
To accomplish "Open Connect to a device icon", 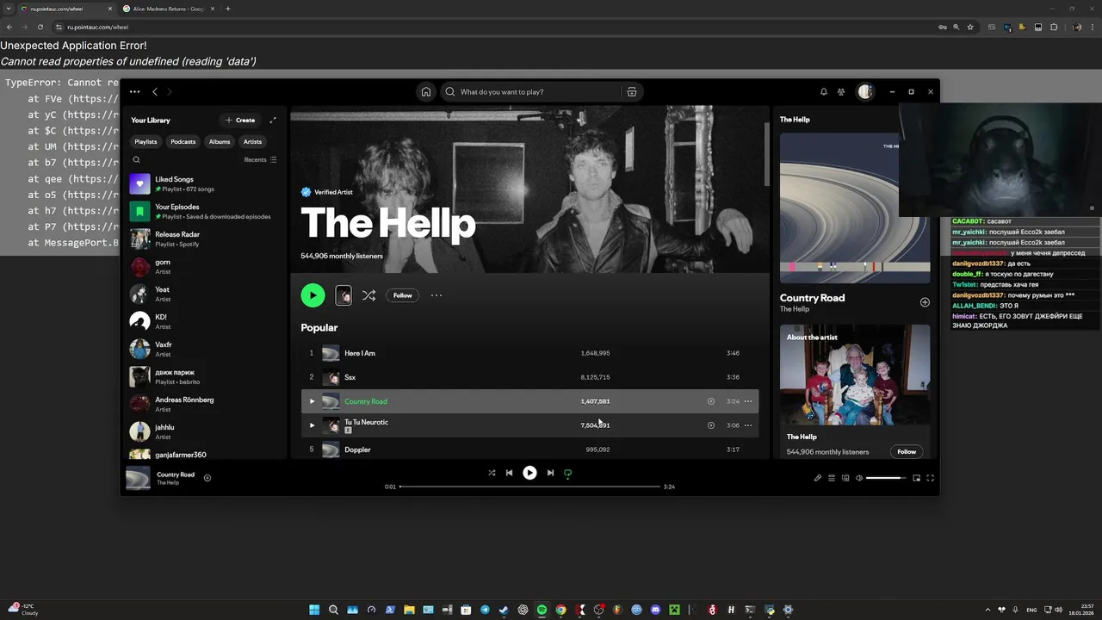I will 845,478.
